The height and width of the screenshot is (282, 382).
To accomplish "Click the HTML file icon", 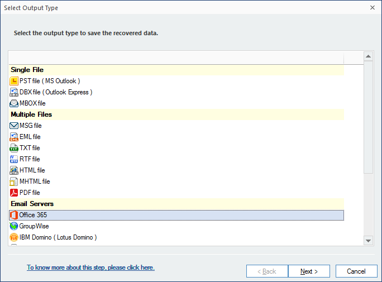I will coord(14,170).
